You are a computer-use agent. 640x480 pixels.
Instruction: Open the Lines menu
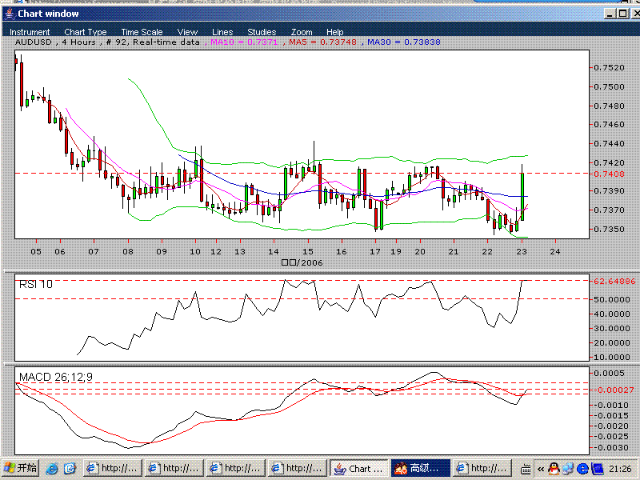222,32
